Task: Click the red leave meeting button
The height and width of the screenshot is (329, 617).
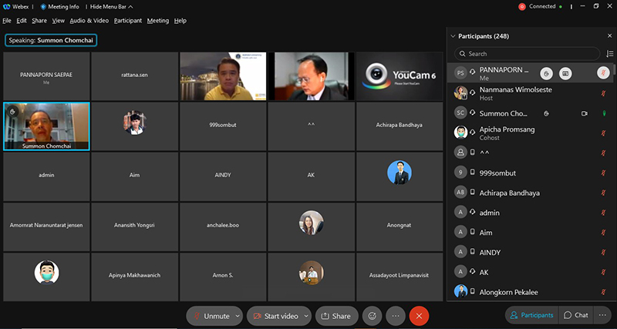Action: (419, 316)
